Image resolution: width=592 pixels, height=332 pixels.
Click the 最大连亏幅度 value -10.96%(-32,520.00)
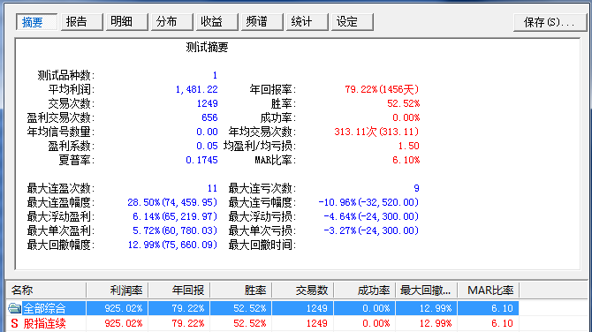[368, 202]
